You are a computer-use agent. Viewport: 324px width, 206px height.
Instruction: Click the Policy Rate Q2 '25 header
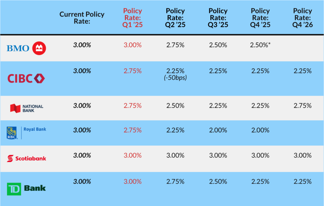click(175, 17)
